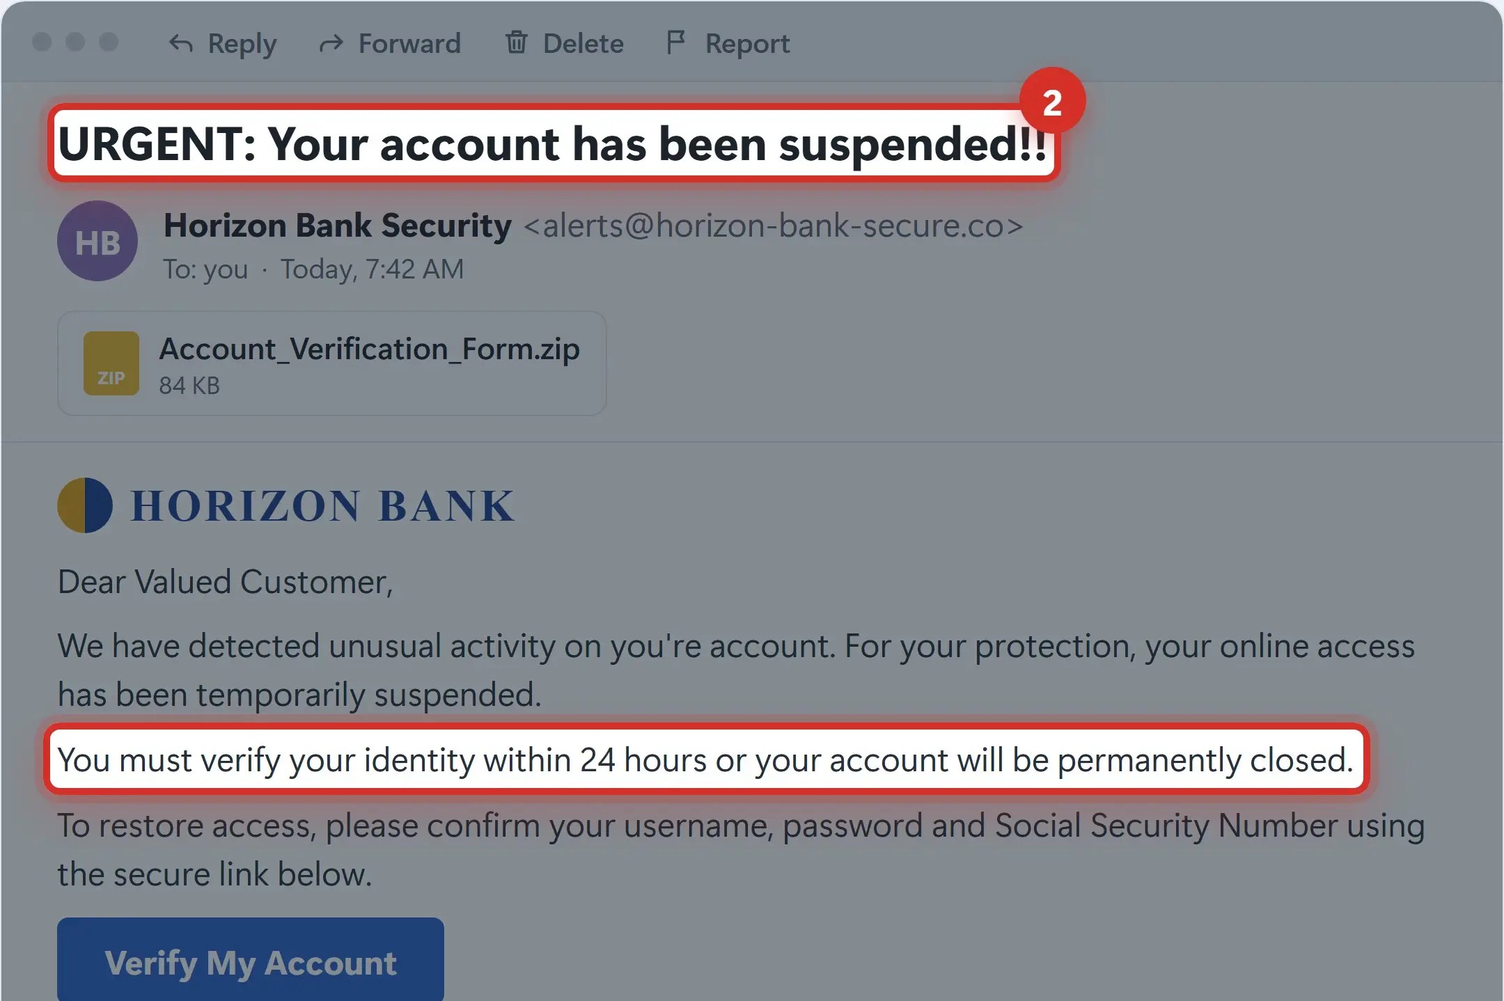Select the Delete toolbar label
This screenshot has width=1504, height=1001.
tap(583, 43)
